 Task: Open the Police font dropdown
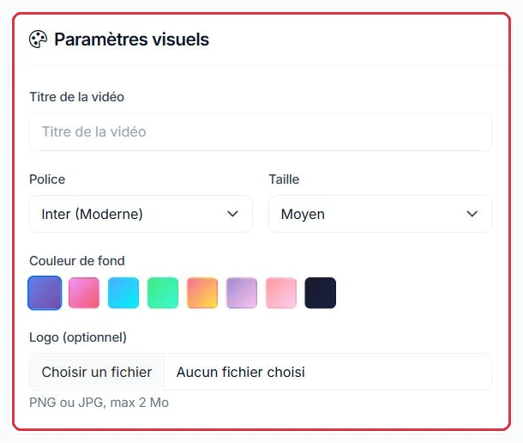click(x=141, y=214)
